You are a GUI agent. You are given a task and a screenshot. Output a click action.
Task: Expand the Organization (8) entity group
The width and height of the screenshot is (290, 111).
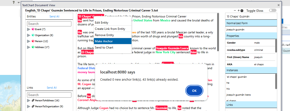tap(29, 35)
